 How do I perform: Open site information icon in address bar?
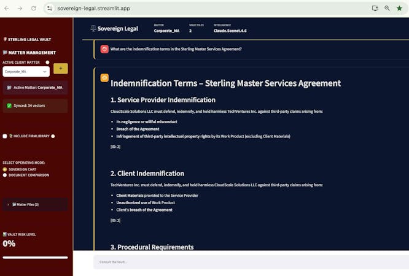tap(50, 9)
